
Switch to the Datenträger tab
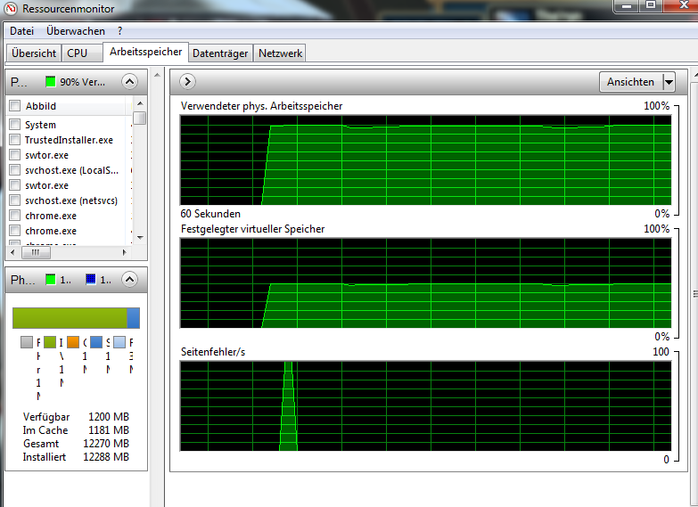click(x=220, y=53)
